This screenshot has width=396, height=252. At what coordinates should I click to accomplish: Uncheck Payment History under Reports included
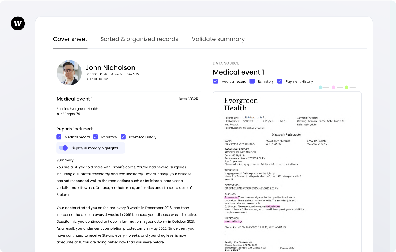[x=123, y=137]
